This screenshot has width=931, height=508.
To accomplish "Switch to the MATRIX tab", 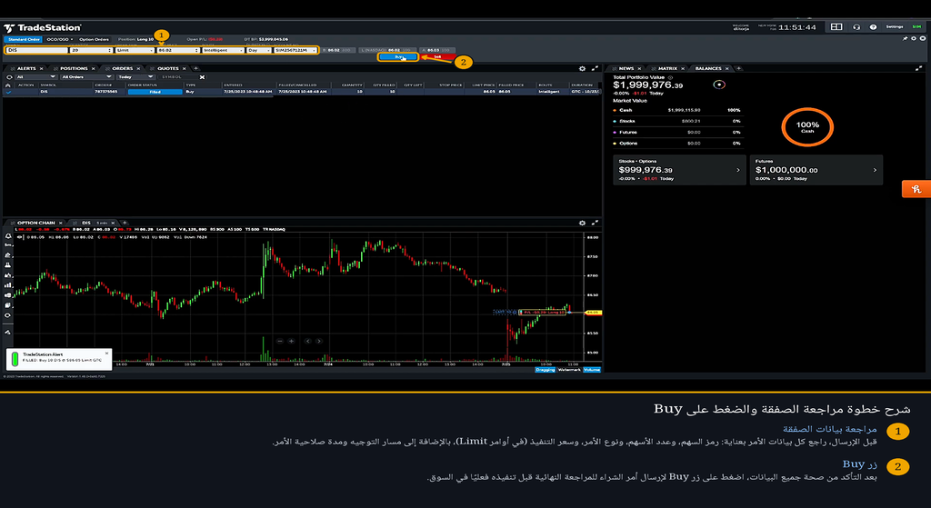I will [667, 68].
